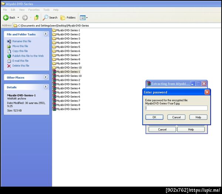
Task: Select WinRAR archive icon Miyabi-DVD-Series-5
Action: (x=54, y=92)
